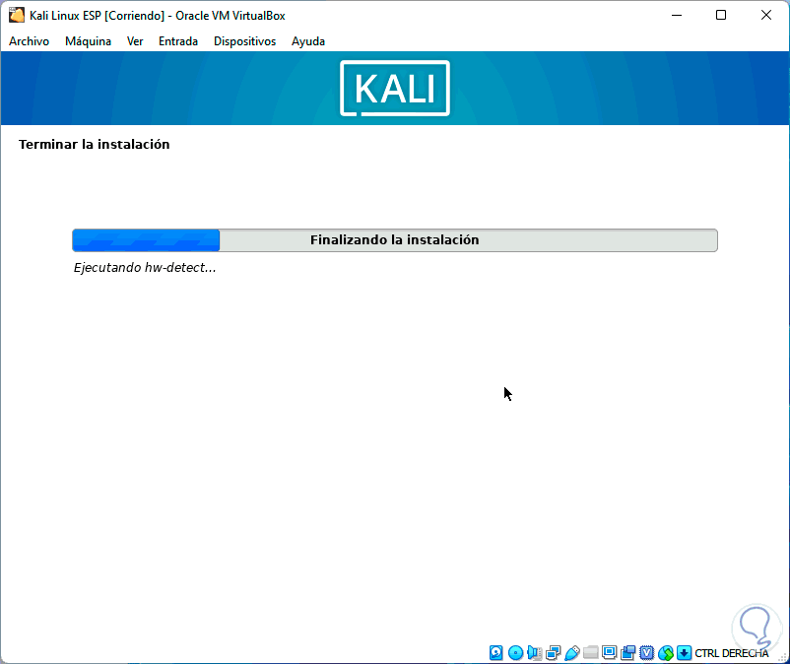The image size is (790, 664).
Task: Click the Terminar la instalación heading
Action: click(95, 145)
